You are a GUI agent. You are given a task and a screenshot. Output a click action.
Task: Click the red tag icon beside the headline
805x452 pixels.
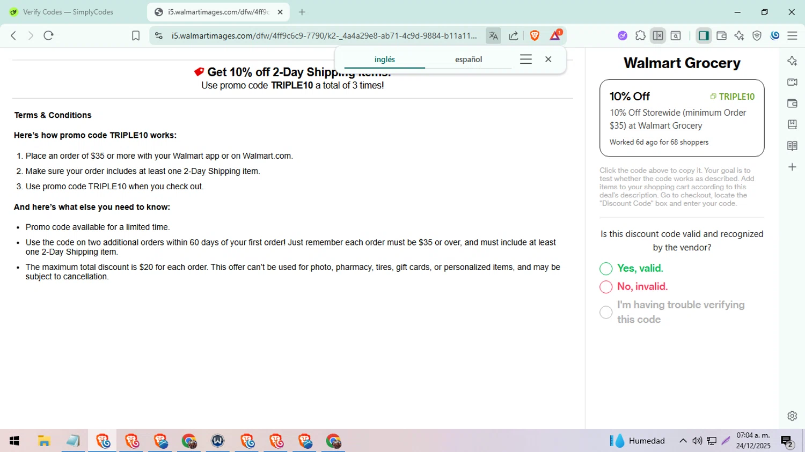[x=199, y=72]
